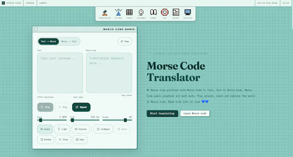
Task: Play the Morse code audio
Action: [x=45, y=107]
